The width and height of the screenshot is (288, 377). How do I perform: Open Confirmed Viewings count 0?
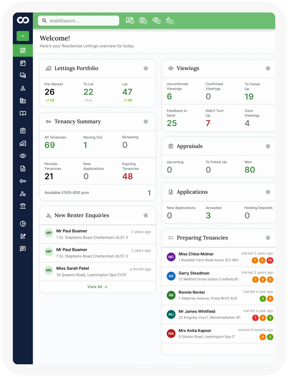coord(208,96)
